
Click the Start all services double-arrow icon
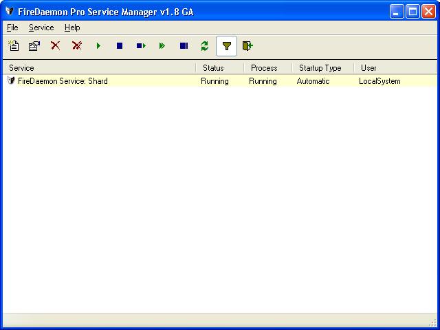click(162, 46)
